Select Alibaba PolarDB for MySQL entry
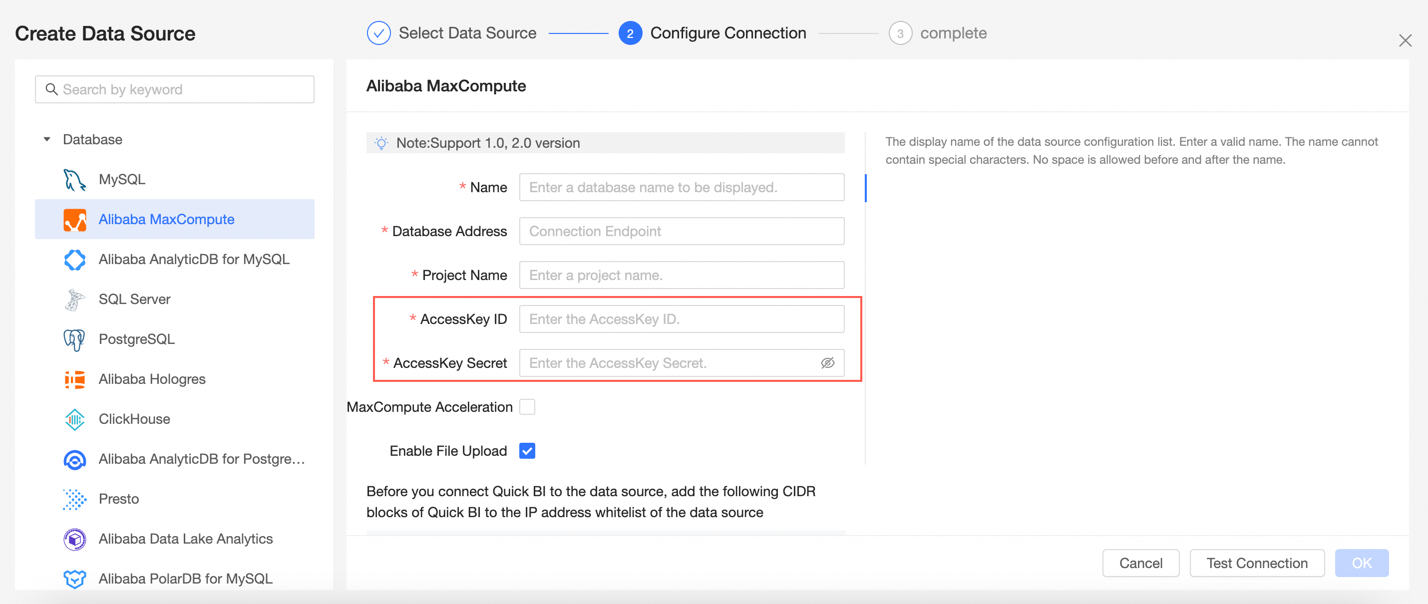Viewport: 1428px width, 604px height. point(185,578)
